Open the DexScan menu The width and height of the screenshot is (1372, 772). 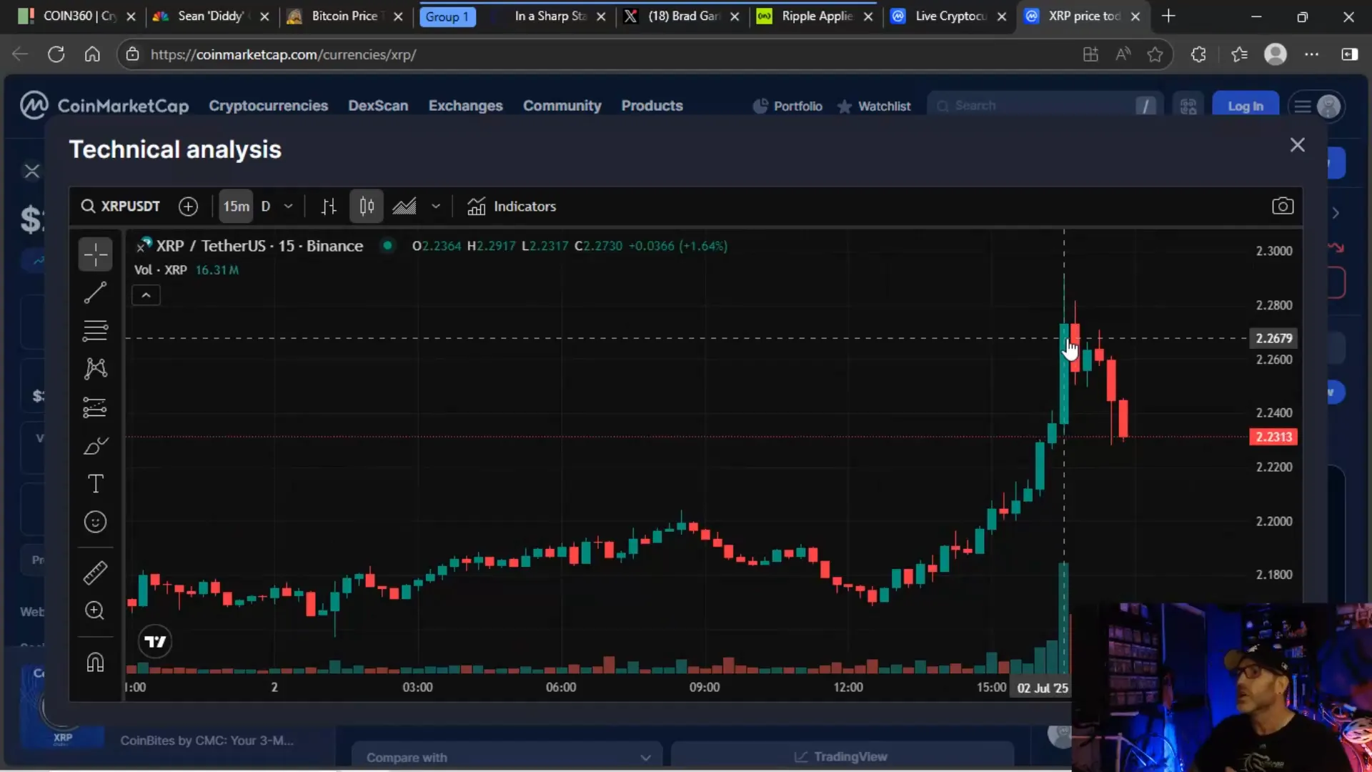378,106
